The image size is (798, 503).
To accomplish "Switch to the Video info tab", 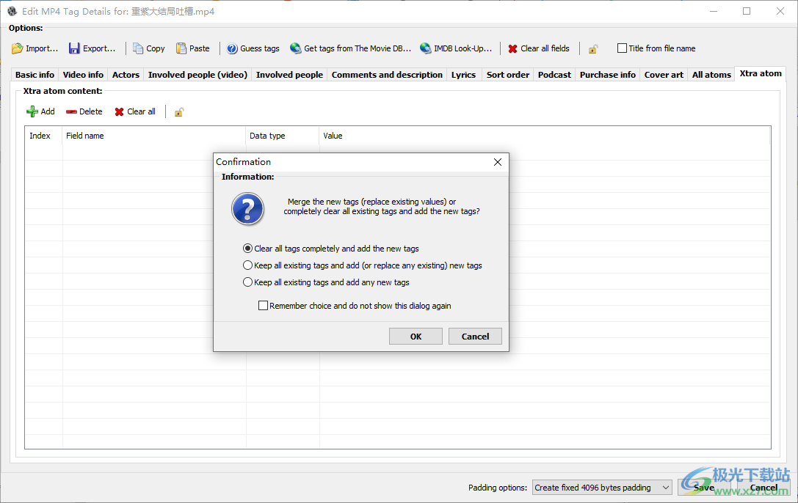I will 83,75.
